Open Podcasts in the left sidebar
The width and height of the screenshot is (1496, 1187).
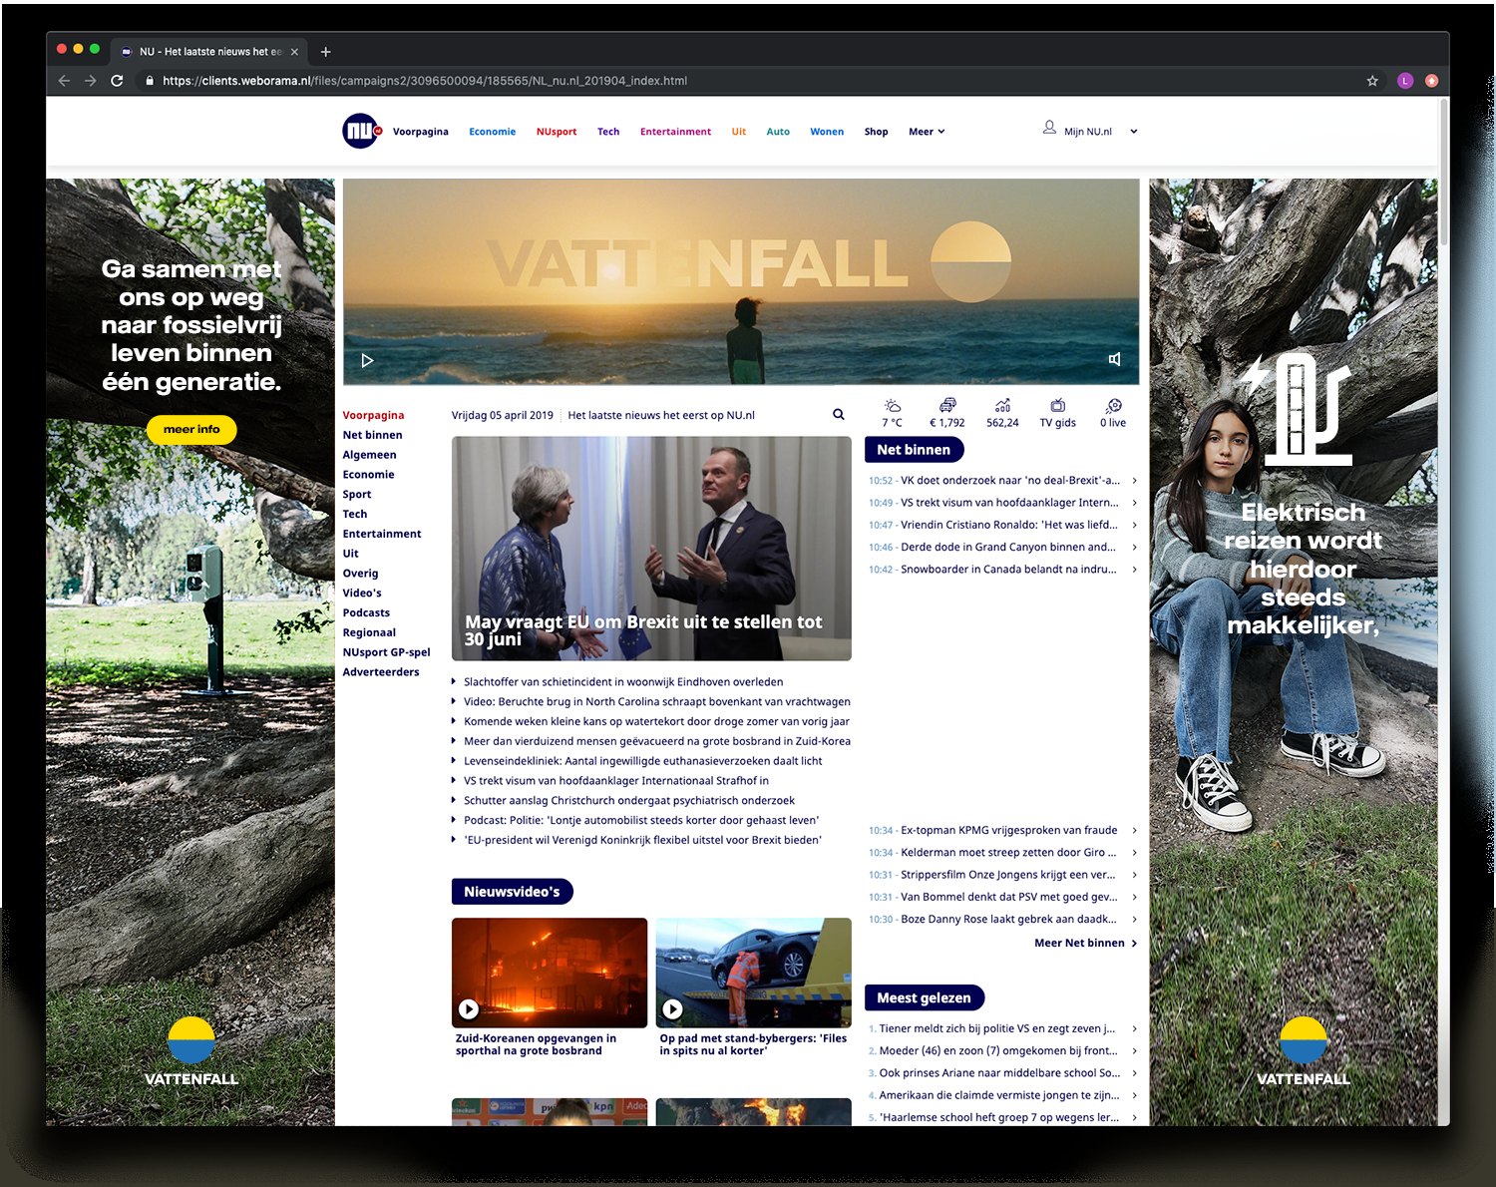[366, 612]
